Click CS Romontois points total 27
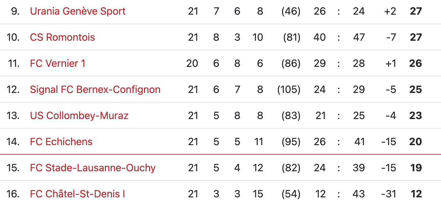The height and width of the screenshot is (205, 441). 416,37
